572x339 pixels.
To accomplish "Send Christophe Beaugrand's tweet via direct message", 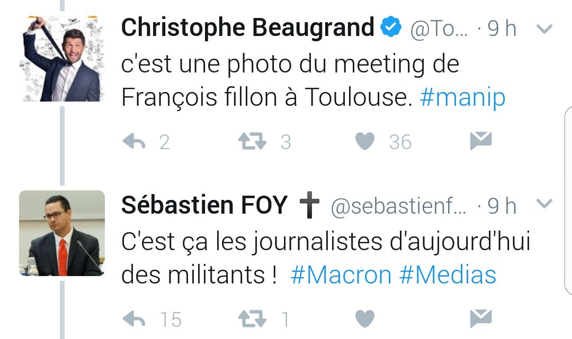I will (x=481, y=141).
